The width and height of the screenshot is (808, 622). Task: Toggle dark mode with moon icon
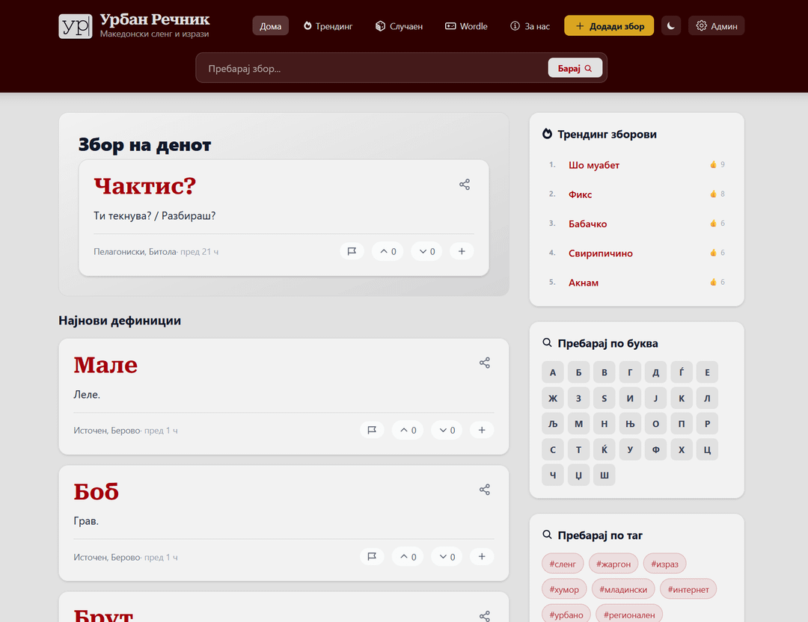click(x=671, y=26)
